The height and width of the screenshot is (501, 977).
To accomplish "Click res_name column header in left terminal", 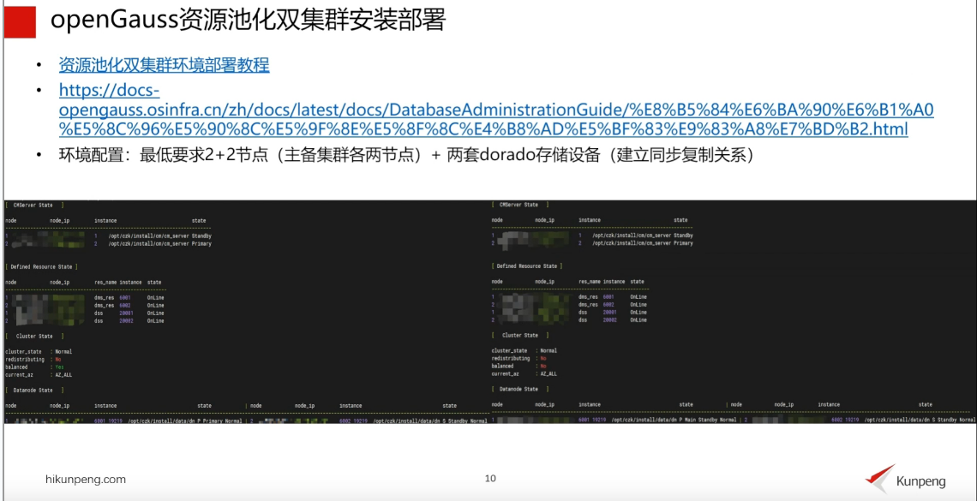I will click(105, 283).
